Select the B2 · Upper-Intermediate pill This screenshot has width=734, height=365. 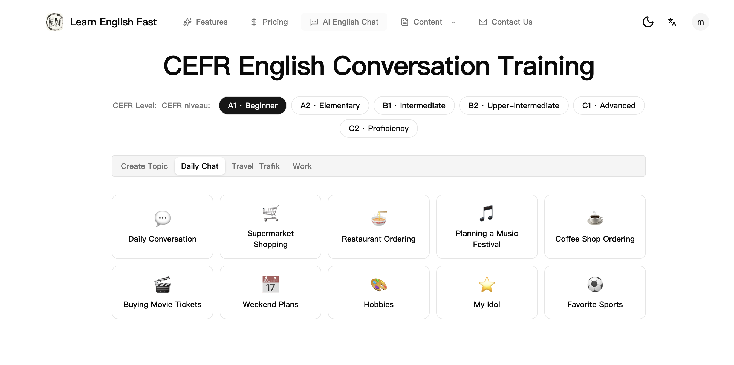click(513, 105)
